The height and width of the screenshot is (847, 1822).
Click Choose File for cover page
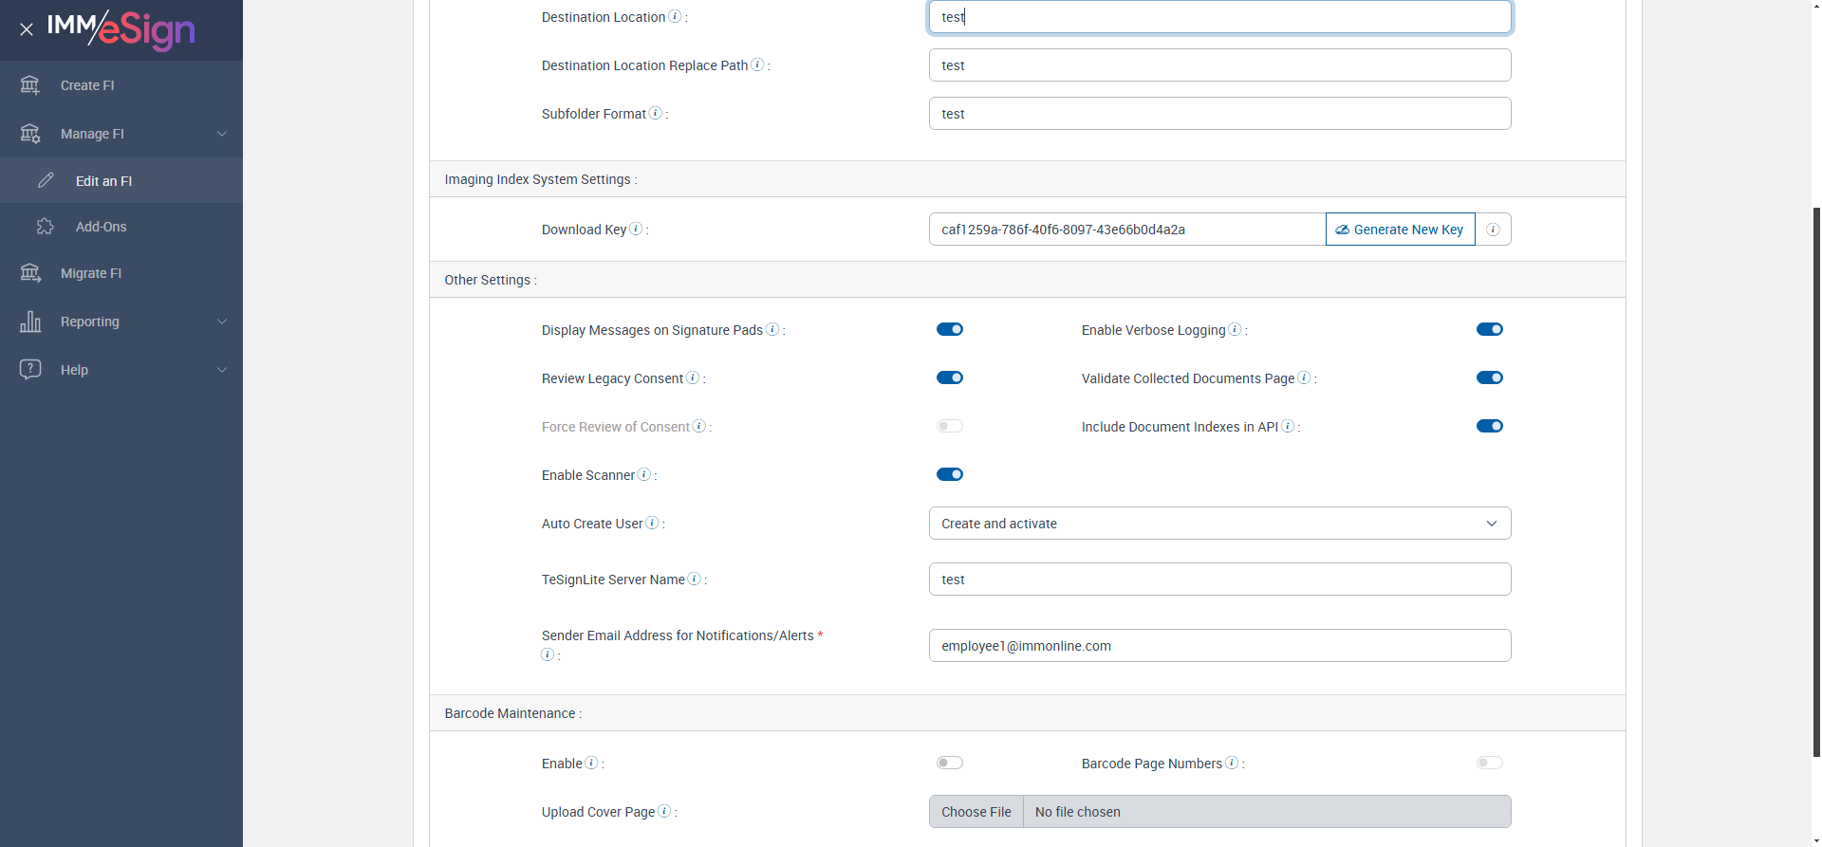976,812
